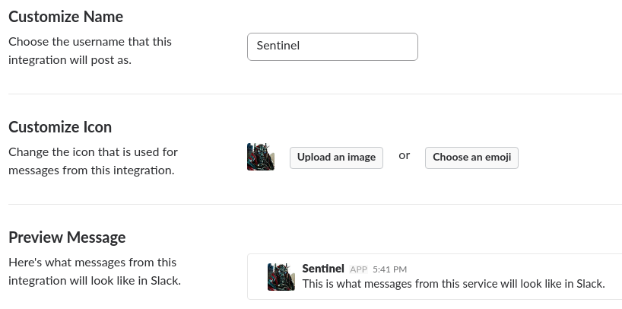Click the Sentinel username input field
Image resolution: width=622 pixels, height=309 pixels.
tap(332, 47)
